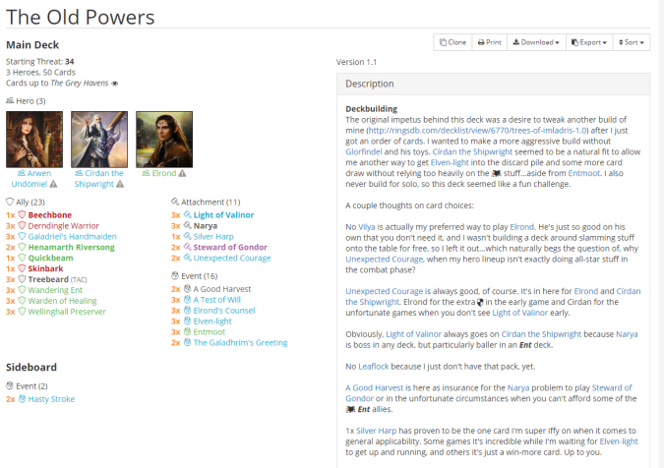Open the Entmoot link in description paragraph
This screenshot has height=468, width=664.
584,173
